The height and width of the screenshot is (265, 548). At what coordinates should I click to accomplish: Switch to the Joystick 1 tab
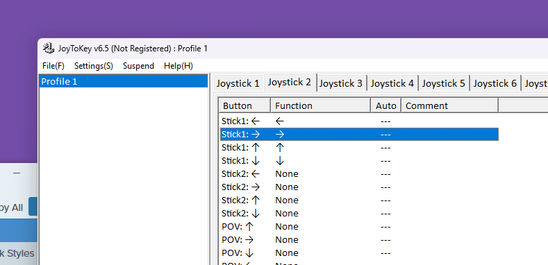pyautogui.click(x=238, y=83)
